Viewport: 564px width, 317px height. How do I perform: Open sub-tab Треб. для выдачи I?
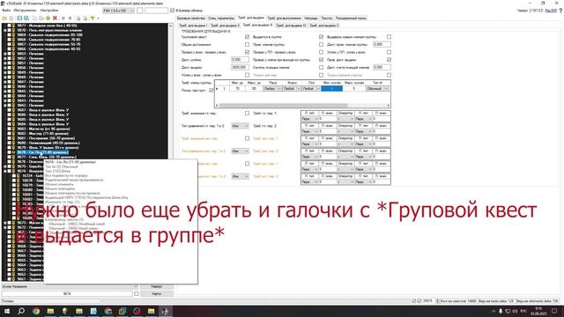coord(193,26)
